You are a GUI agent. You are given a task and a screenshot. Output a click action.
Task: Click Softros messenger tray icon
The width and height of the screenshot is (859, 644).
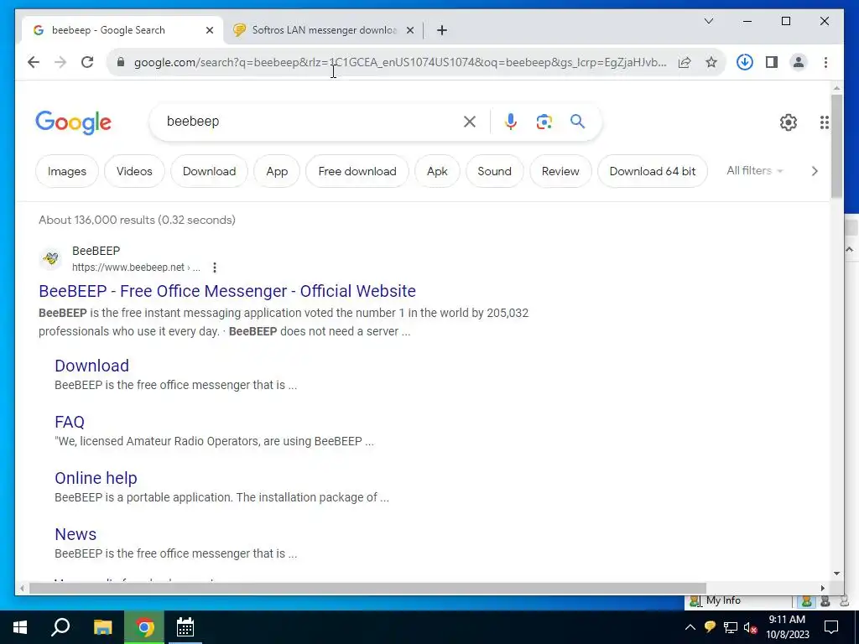[x=710, y=627]
